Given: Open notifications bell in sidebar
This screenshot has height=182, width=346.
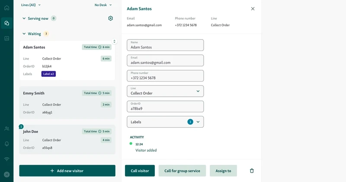Looking at the screenshot, I should pos(6,144).
